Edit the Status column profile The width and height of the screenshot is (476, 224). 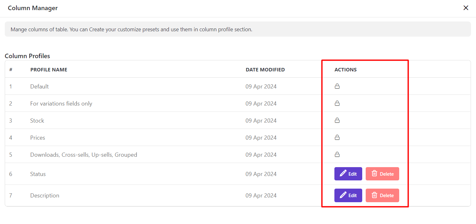tap(348, 174)
